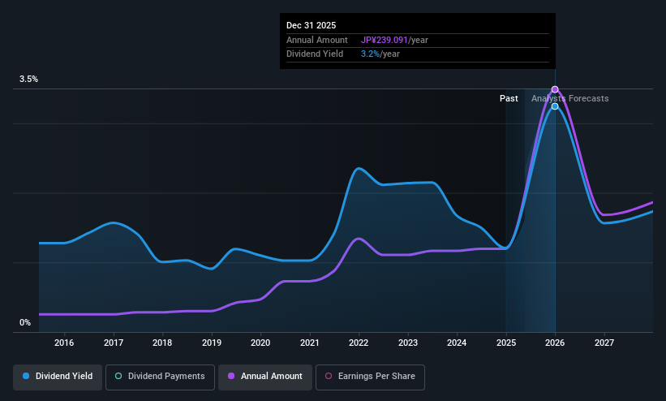Enable the Dividend Payments series
This screenshot has height=401, width=666.
[160, 377]
